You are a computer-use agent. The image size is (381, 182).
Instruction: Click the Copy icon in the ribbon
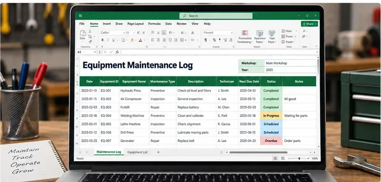coord(90,37)
